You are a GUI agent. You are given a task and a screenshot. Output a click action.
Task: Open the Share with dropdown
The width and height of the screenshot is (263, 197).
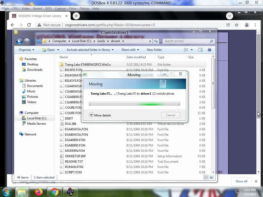(130, 50)
